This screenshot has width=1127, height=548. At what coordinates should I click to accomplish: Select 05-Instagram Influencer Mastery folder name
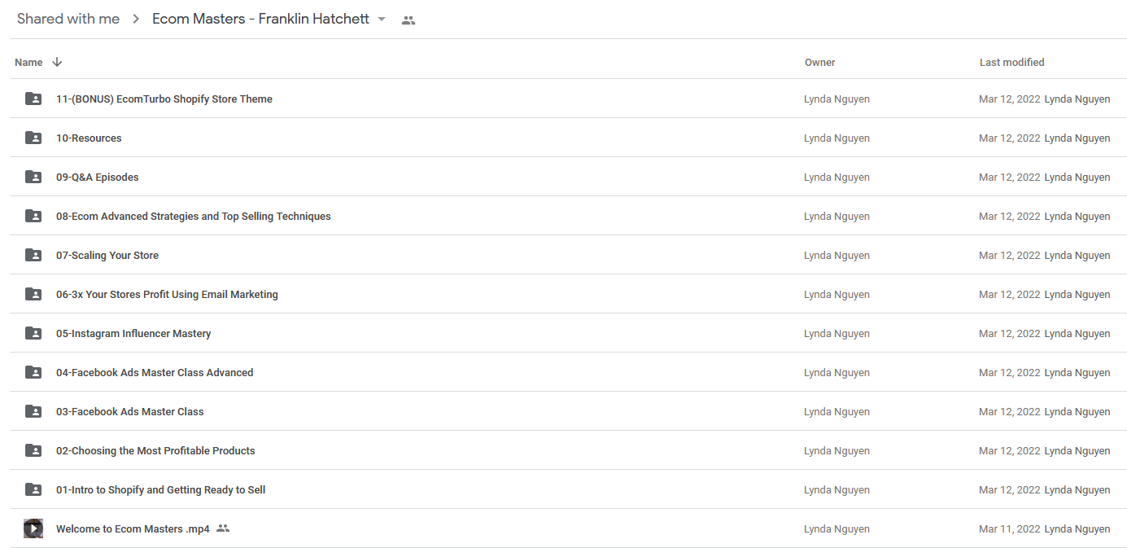point(133,333)
